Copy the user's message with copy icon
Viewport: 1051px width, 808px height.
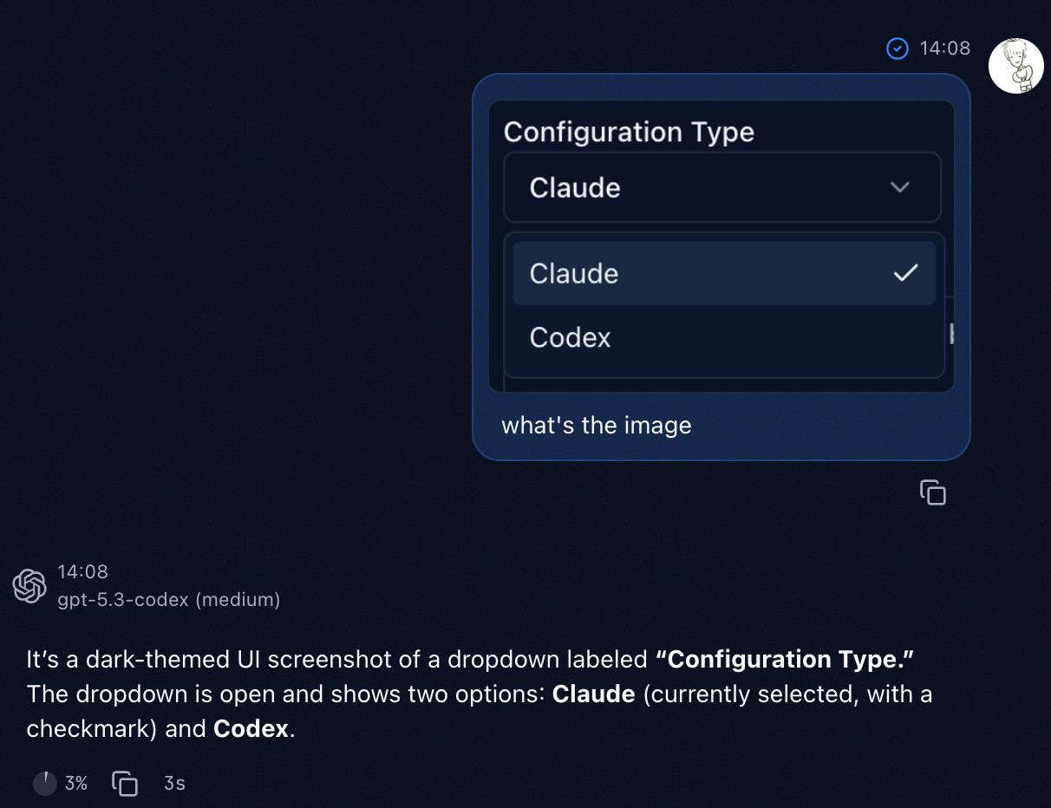932,492
